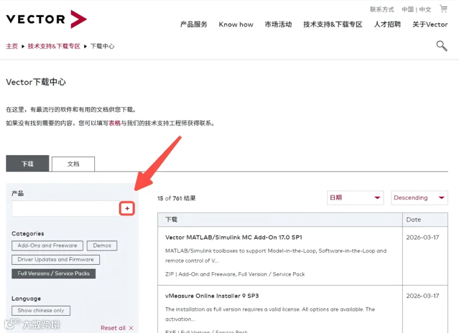This screenshot has width=459, height=333.
Task: Click 下载中心 breadcrumb text
Action: [x=102, y=46]
